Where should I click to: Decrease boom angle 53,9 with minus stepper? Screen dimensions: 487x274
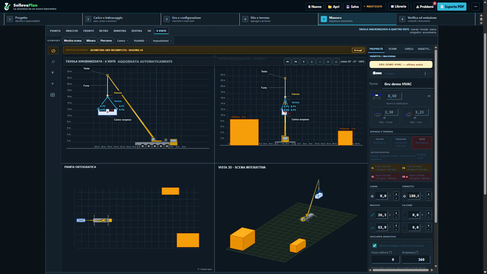(396, 229)
